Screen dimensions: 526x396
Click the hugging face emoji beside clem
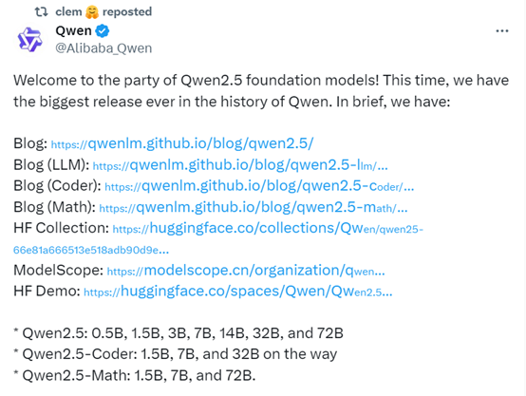coord(92,12)
